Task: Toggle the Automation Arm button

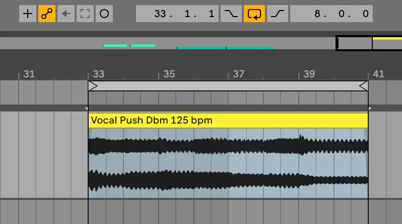Action: (46, 14)
